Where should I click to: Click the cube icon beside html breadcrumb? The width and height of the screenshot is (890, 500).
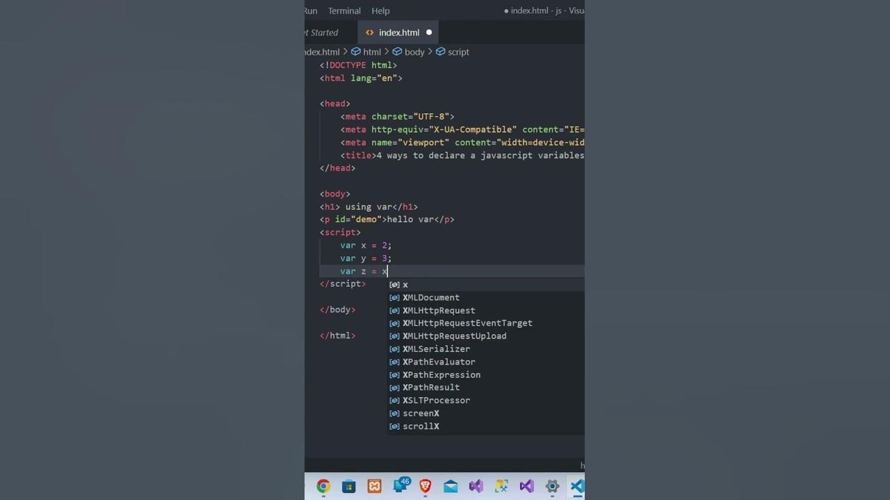coord(356,52)
